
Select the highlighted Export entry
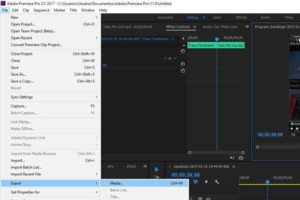pyautogui.click(x=50, y=183)
